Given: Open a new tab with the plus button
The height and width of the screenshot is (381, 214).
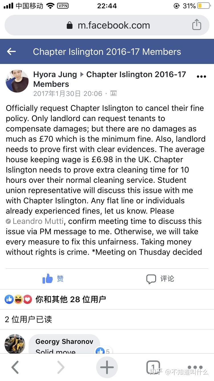Looking at the screenshot, I should tap(107, 367).
